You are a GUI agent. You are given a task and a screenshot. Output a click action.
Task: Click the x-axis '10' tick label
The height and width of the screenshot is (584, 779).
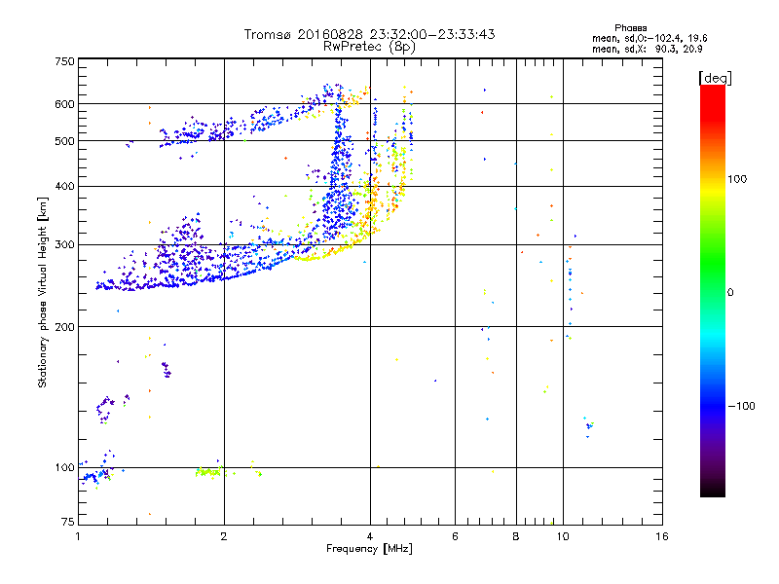click(x=563, y=536)
